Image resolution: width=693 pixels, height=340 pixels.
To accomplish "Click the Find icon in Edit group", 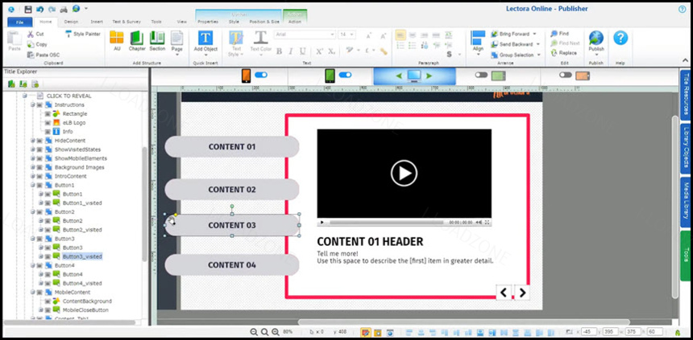I will click(x=554, y=34).
